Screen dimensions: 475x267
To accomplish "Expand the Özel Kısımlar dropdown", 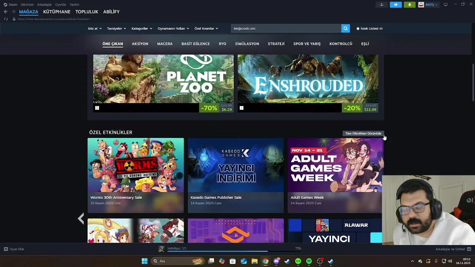I will (206, 29).
